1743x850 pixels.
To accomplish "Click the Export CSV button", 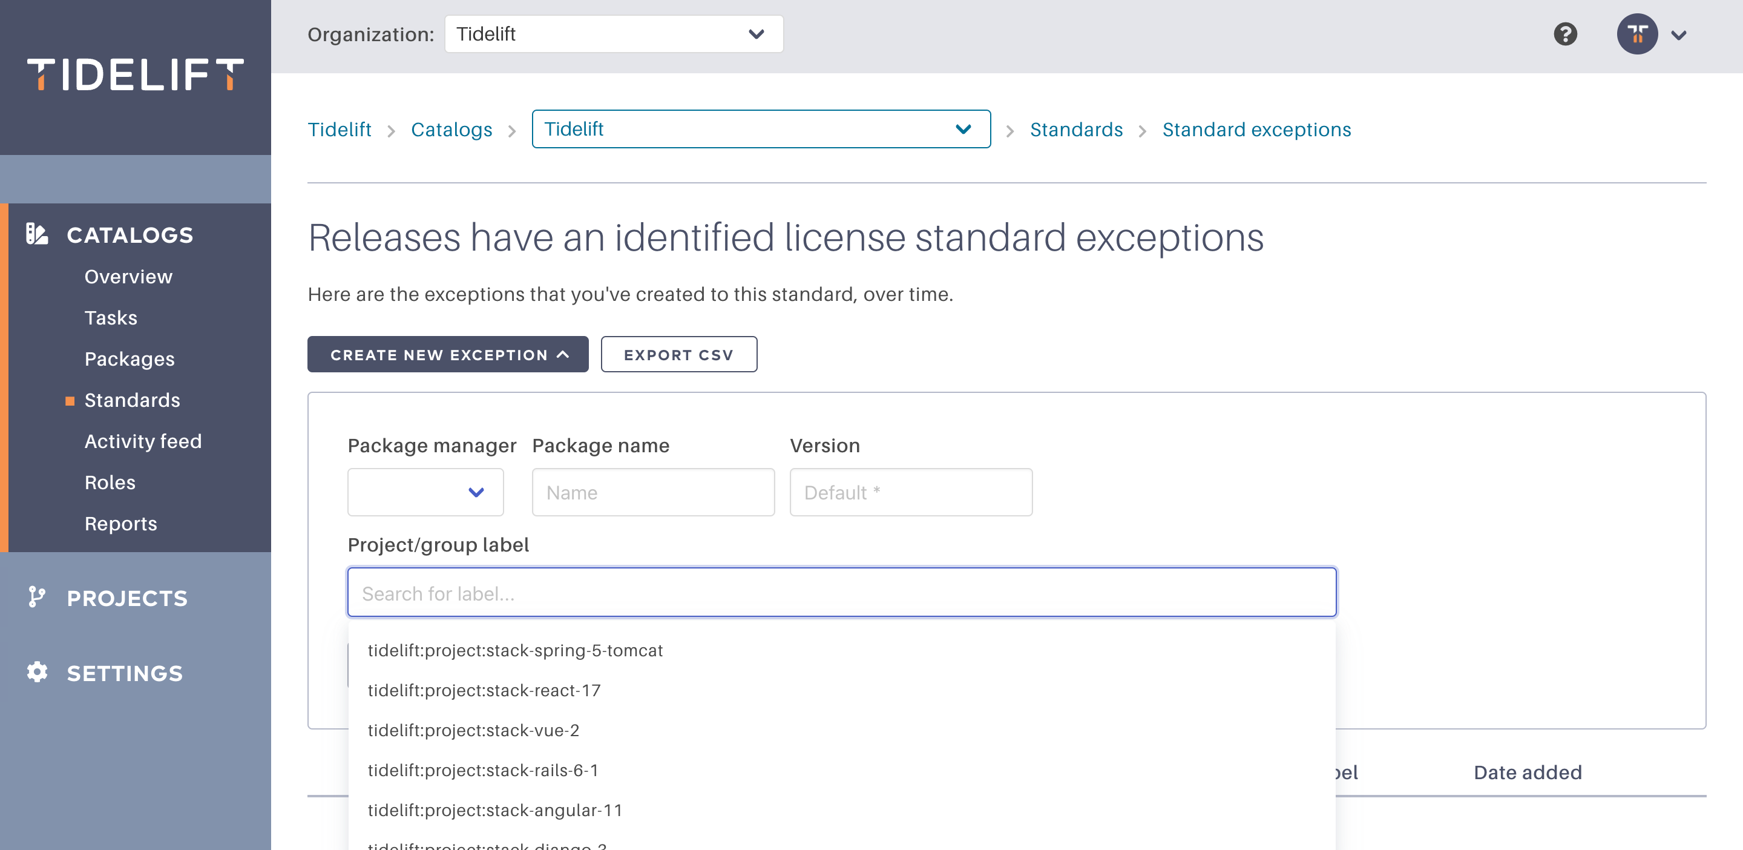I will (678, 354).
